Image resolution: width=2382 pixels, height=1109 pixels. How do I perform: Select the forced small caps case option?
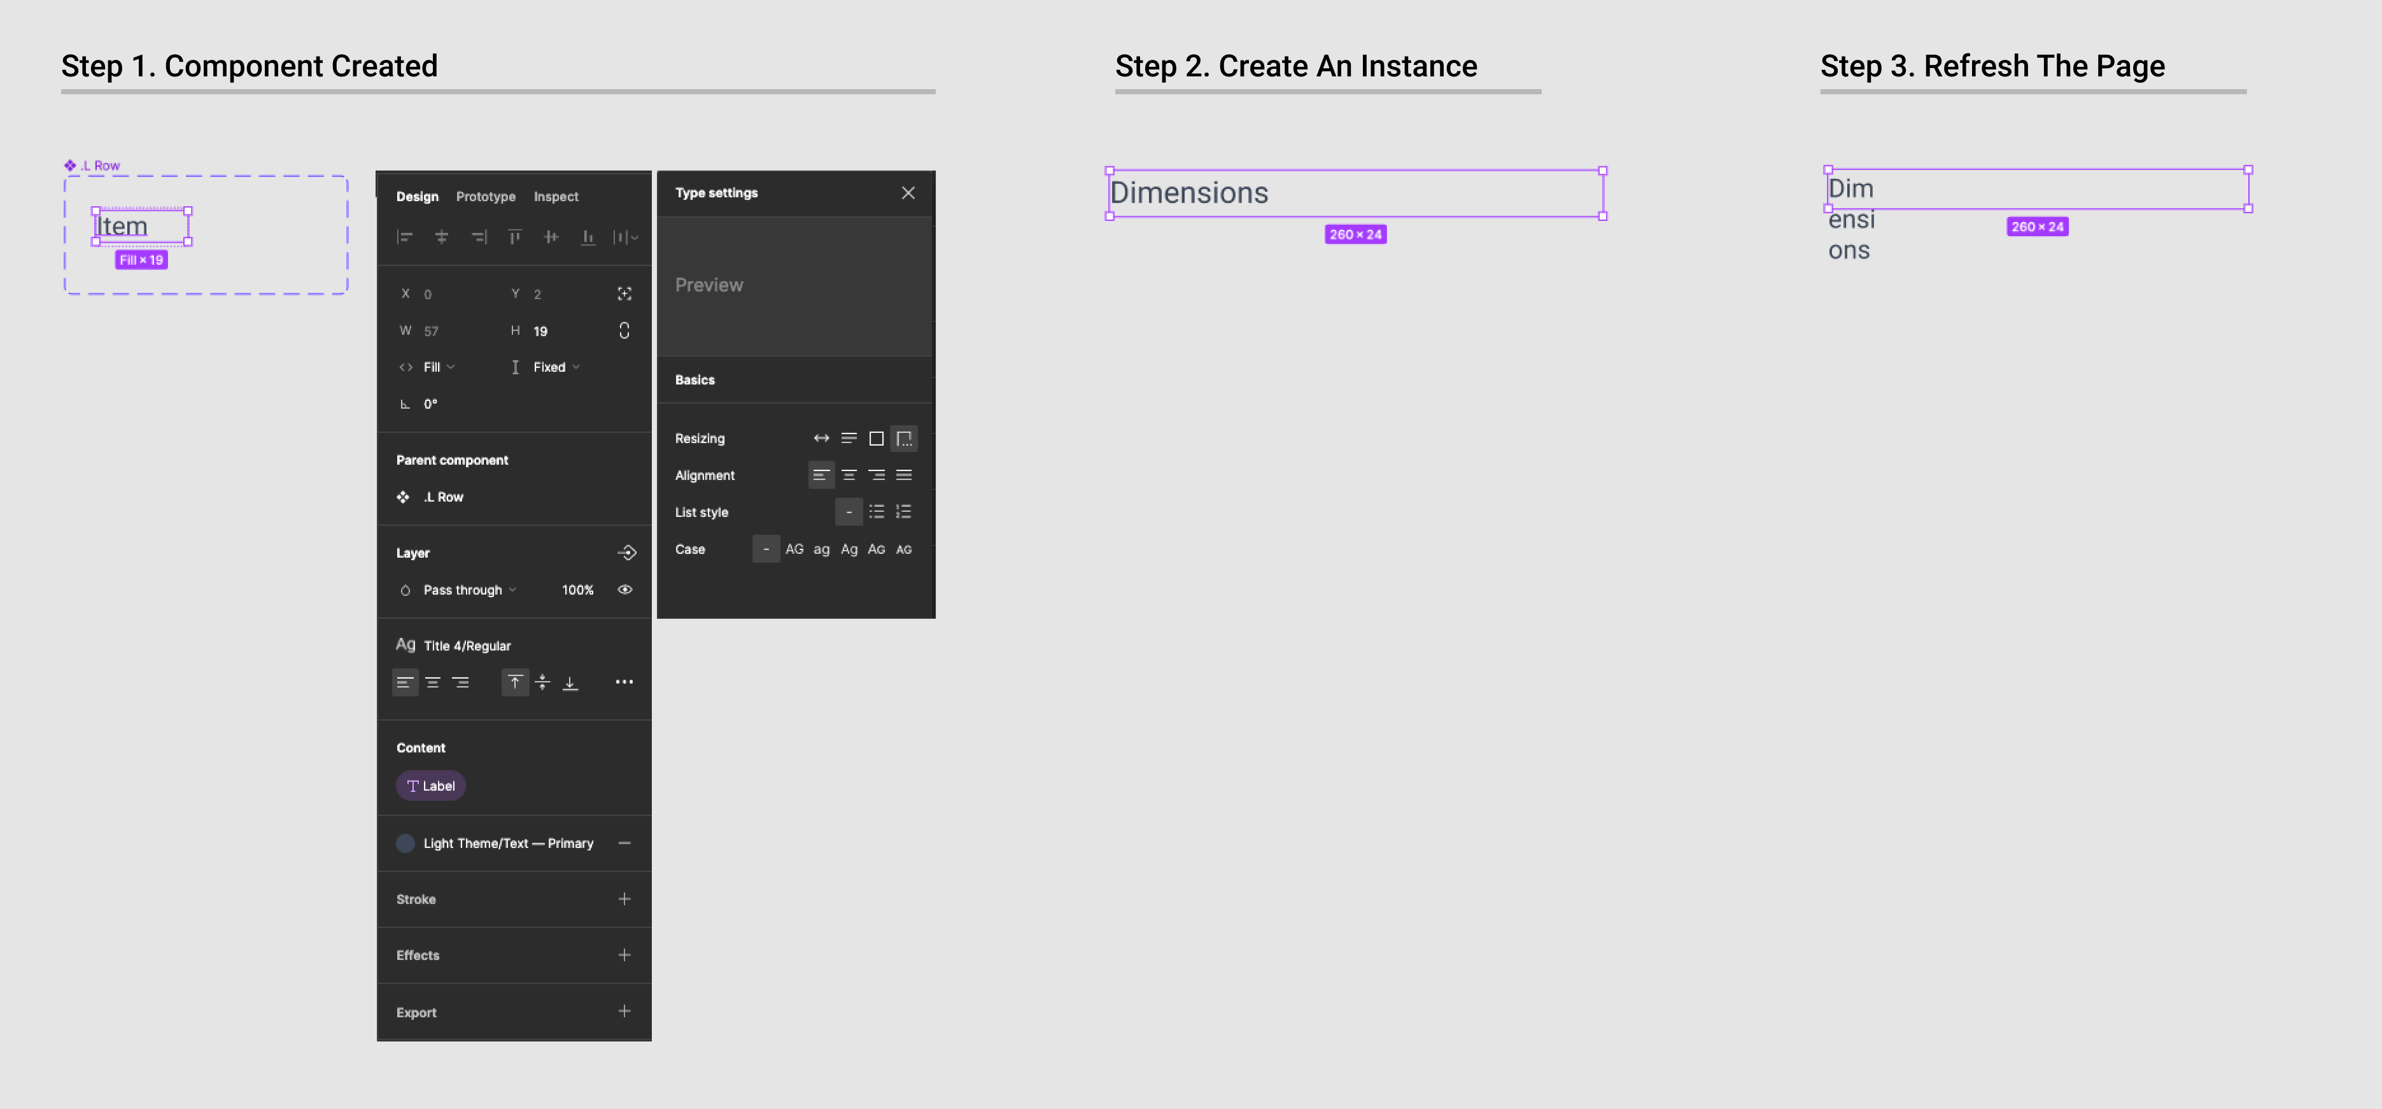[905, 549]
